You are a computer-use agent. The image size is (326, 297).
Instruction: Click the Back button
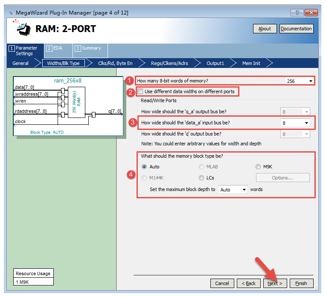point(248,283)
